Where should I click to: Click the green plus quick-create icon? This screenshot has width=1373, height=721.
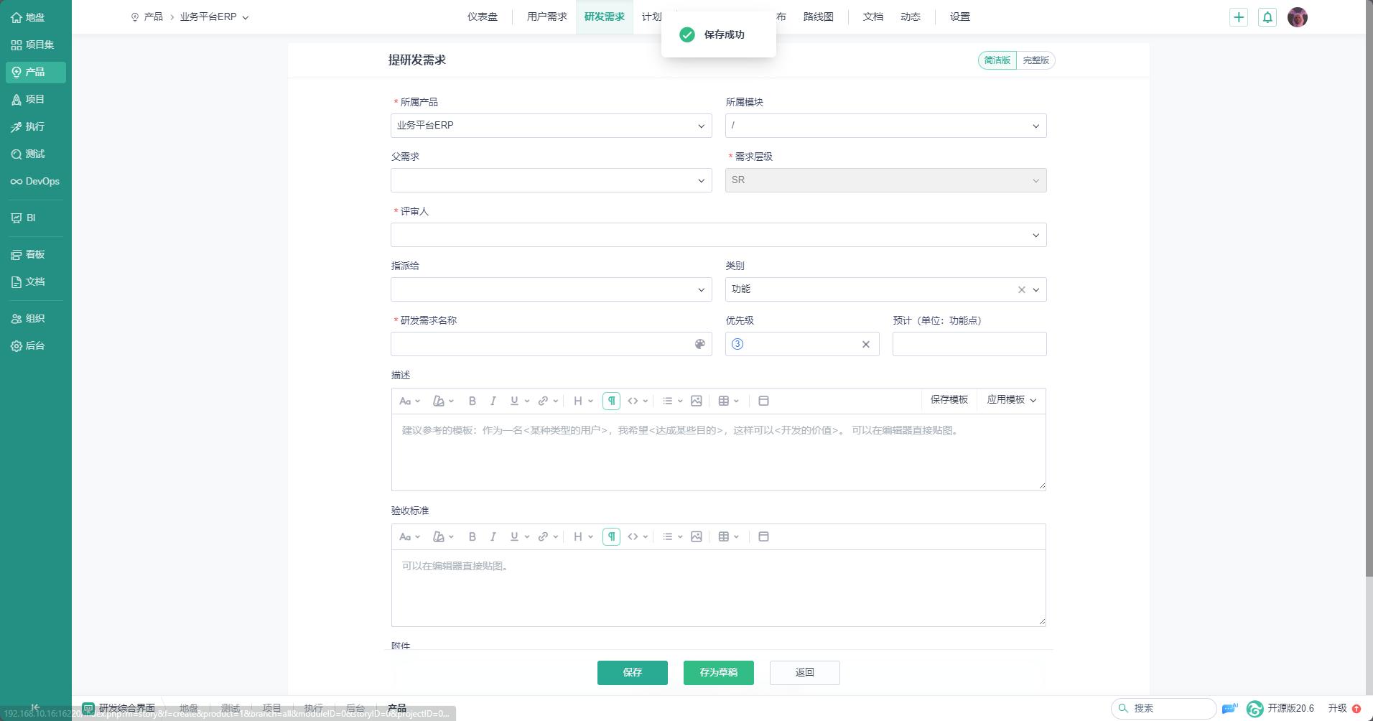pos(1239,17)
